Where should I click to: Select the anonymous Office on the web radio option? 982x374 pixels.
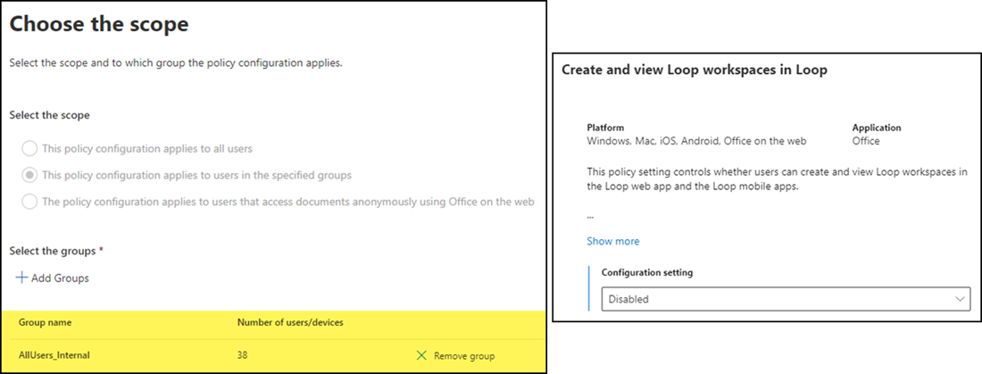tap(29, 202)
